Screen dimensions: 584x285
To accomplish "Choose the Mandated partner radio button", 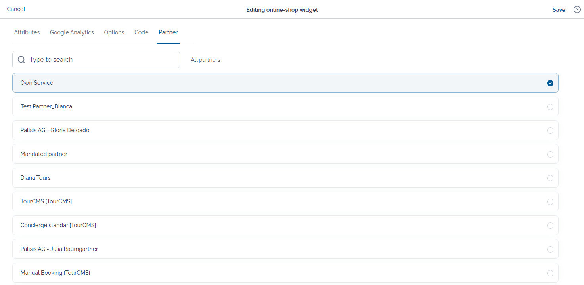I will pyautogui.click(x=550, y=154).
